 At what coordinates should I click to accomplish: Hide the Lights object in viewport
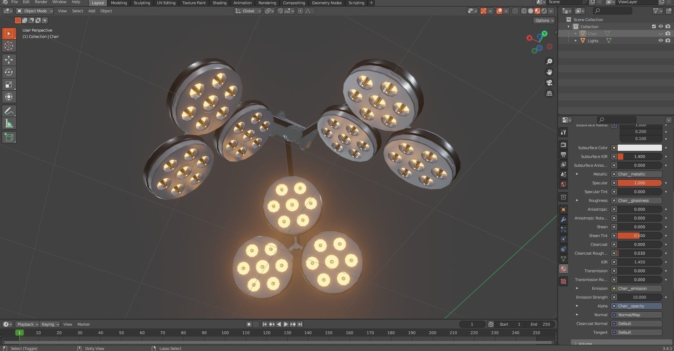[x=661, y=40]
